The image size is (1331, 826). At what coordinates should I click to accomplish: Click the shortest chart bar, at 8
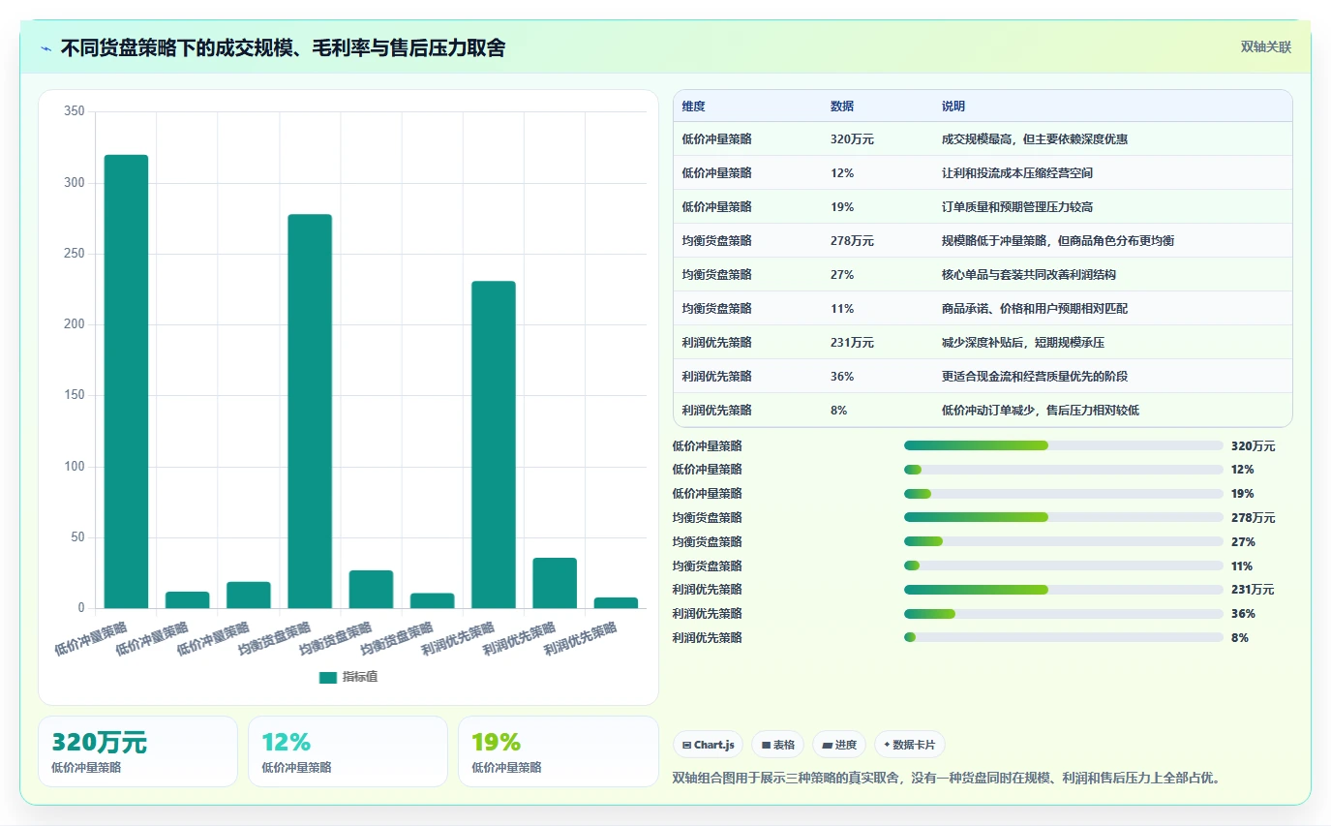coord(616,602)
